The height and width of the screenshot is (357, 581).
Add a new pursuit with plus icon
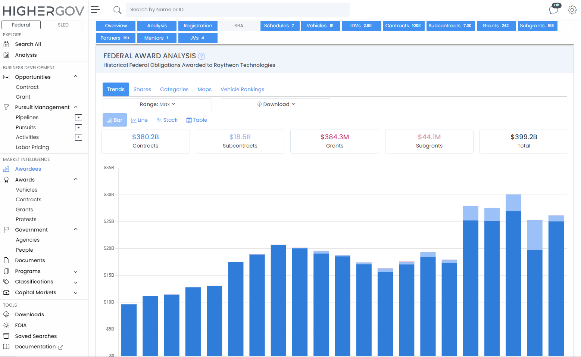[78, 128]
